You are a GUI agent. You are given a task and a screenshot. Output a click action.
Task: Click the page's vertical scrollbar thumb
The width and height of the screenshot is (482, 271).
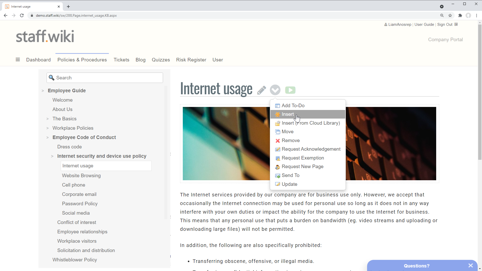[x=479, y=92]
